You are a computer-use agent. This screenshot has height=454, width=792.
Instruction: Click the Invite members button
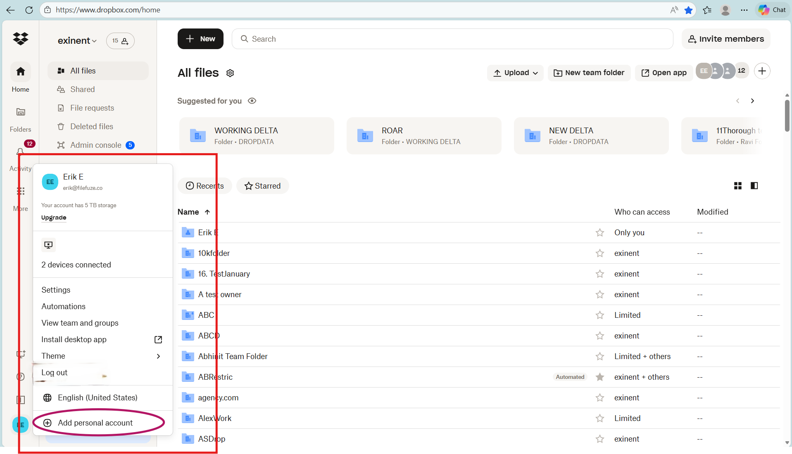pos(725,38)
